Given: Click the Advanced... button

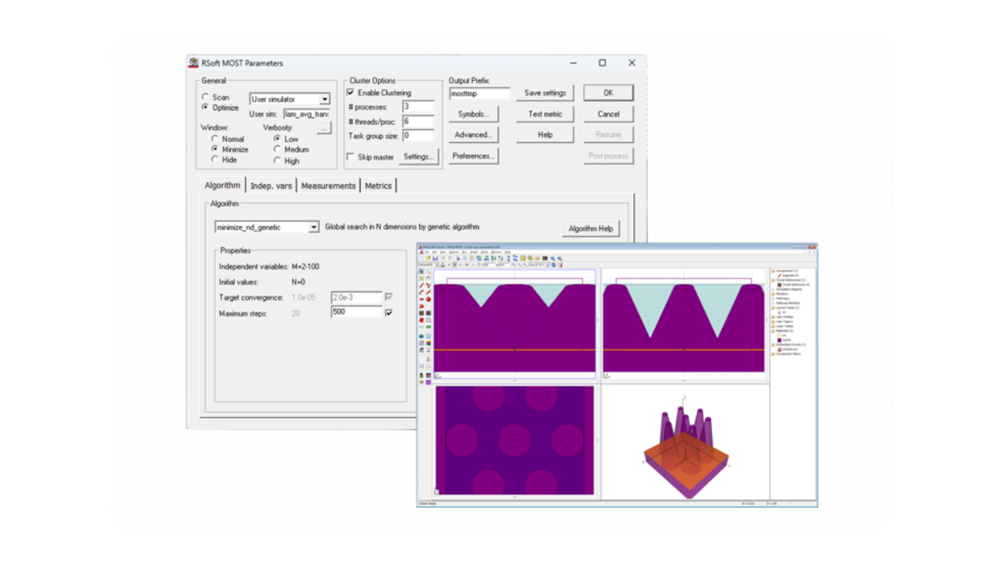Looking at the screenshot, I should point(473,135).
